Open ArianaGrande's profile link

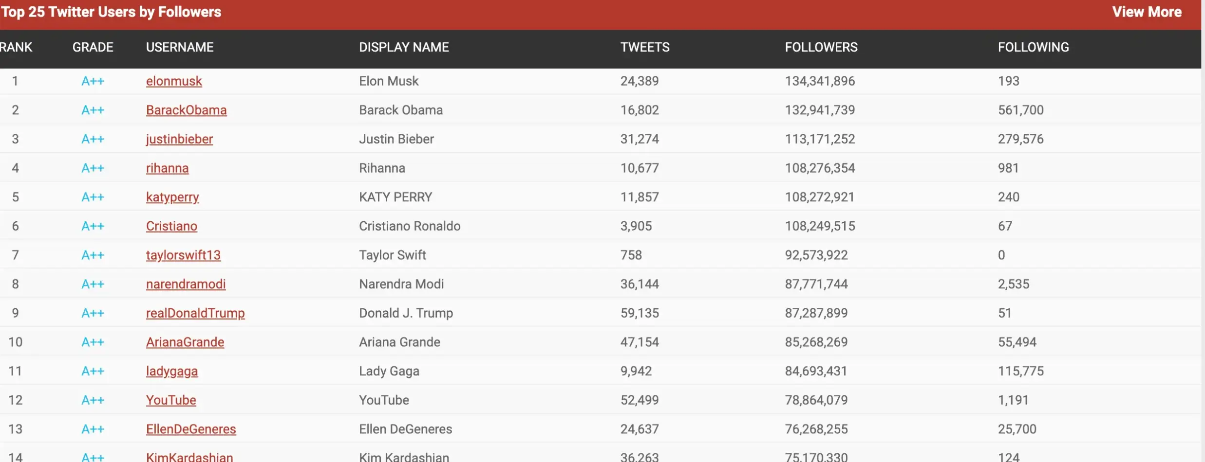185,342
